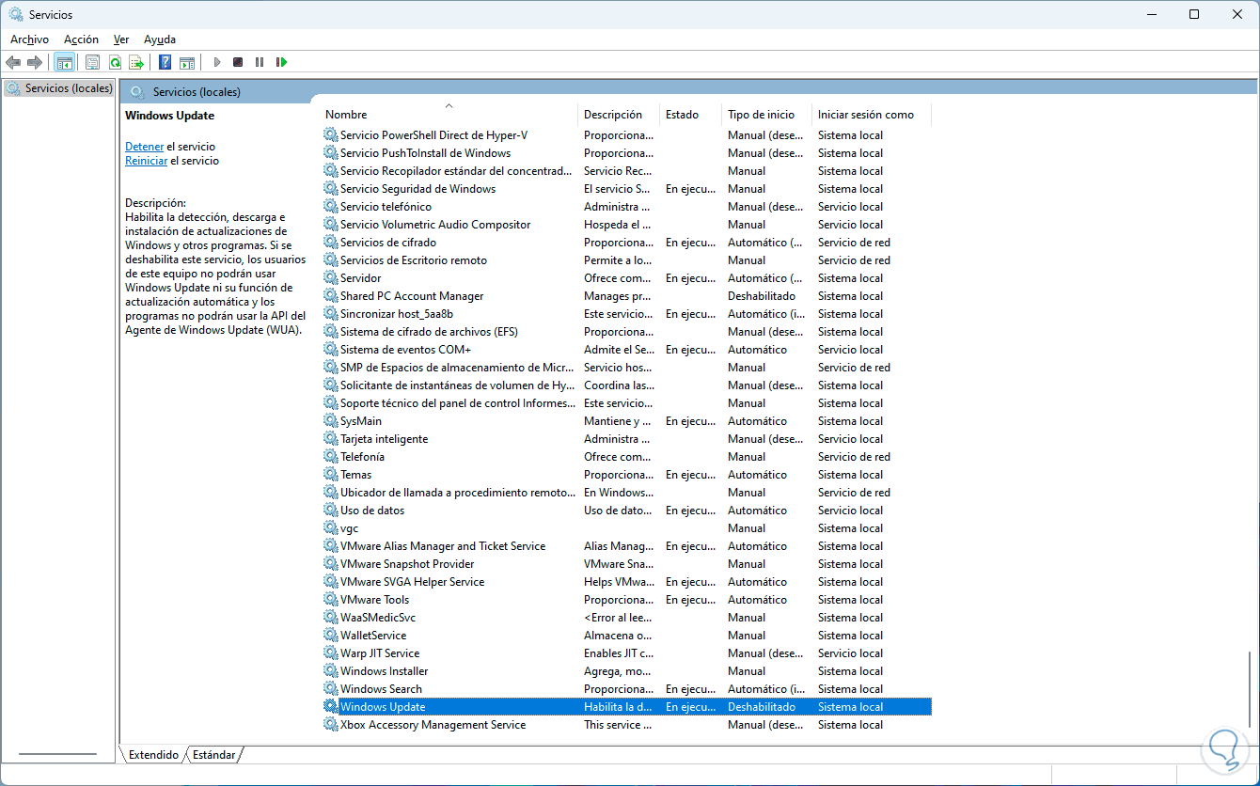
Task: Click the gear icon beside Tarjeta inteligente
Action: 330,439
